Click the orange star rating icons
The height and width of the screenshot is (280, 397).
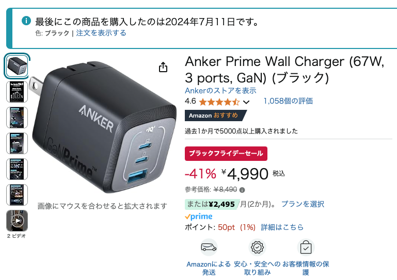pos(219,102)
